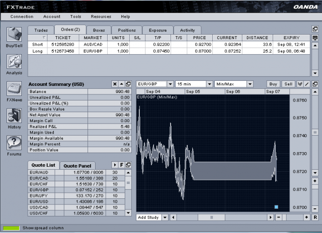Select the Short AUD/CAD order row
Screen dimensions: 322x233
(x=169, y=44)
